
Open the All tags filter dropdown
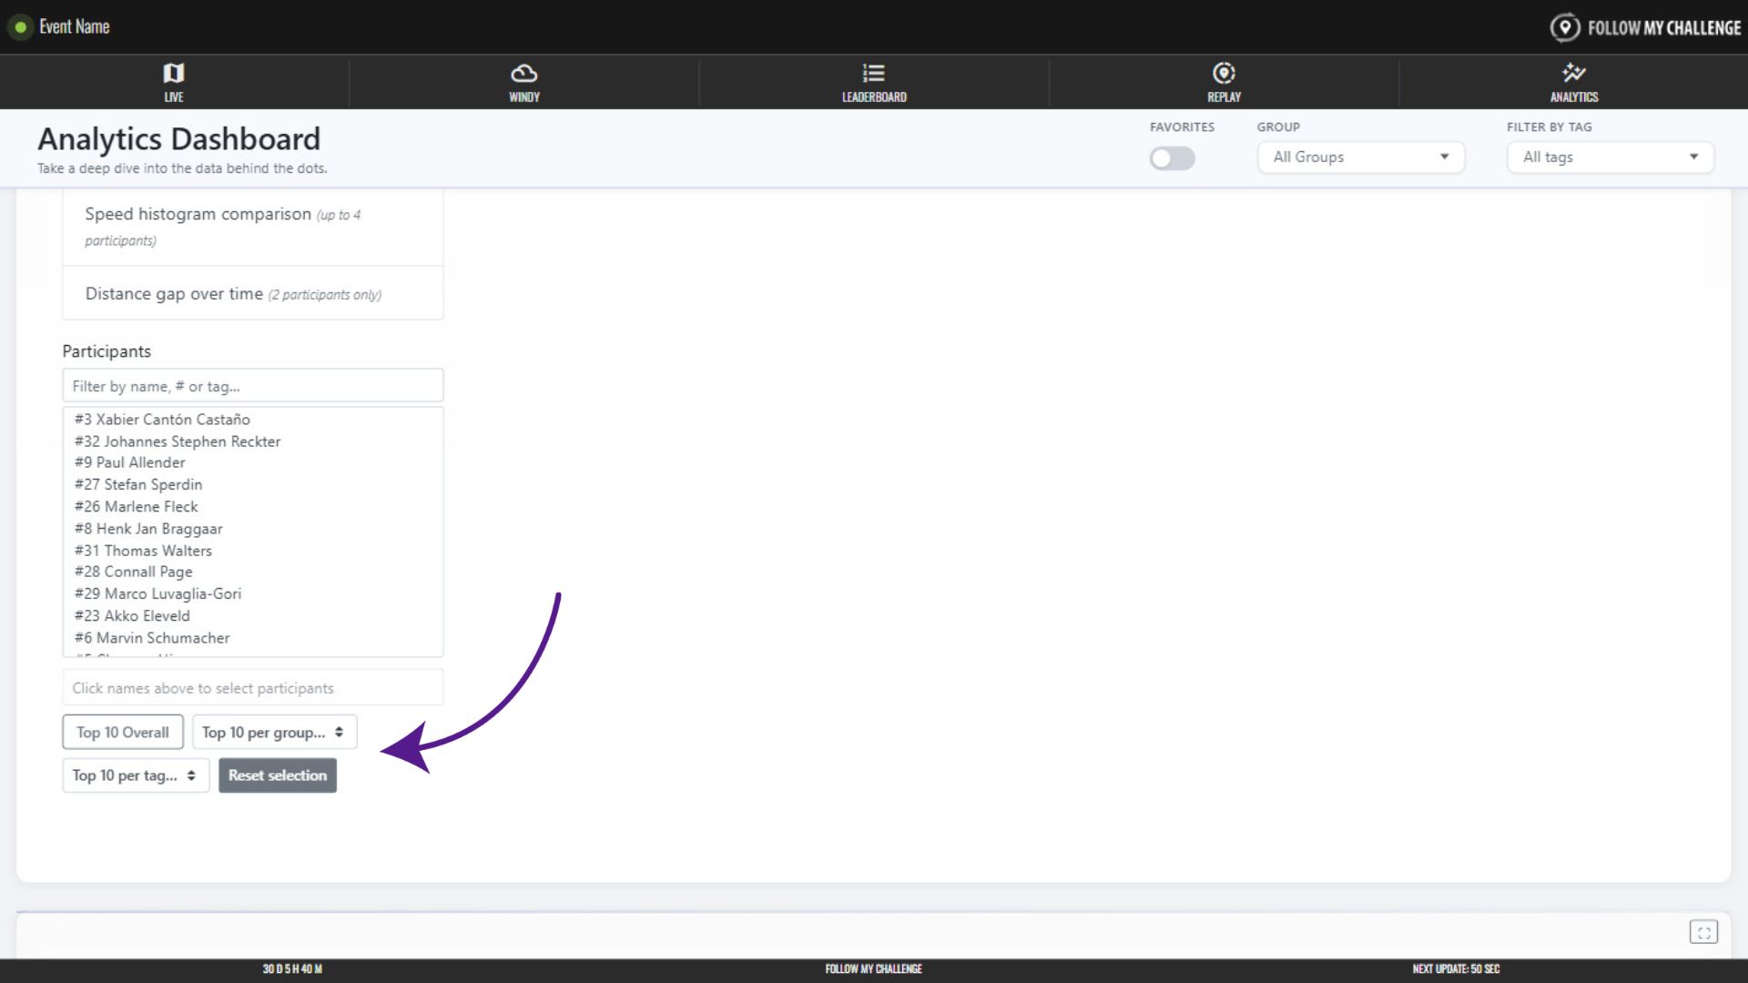point(1610,157)
